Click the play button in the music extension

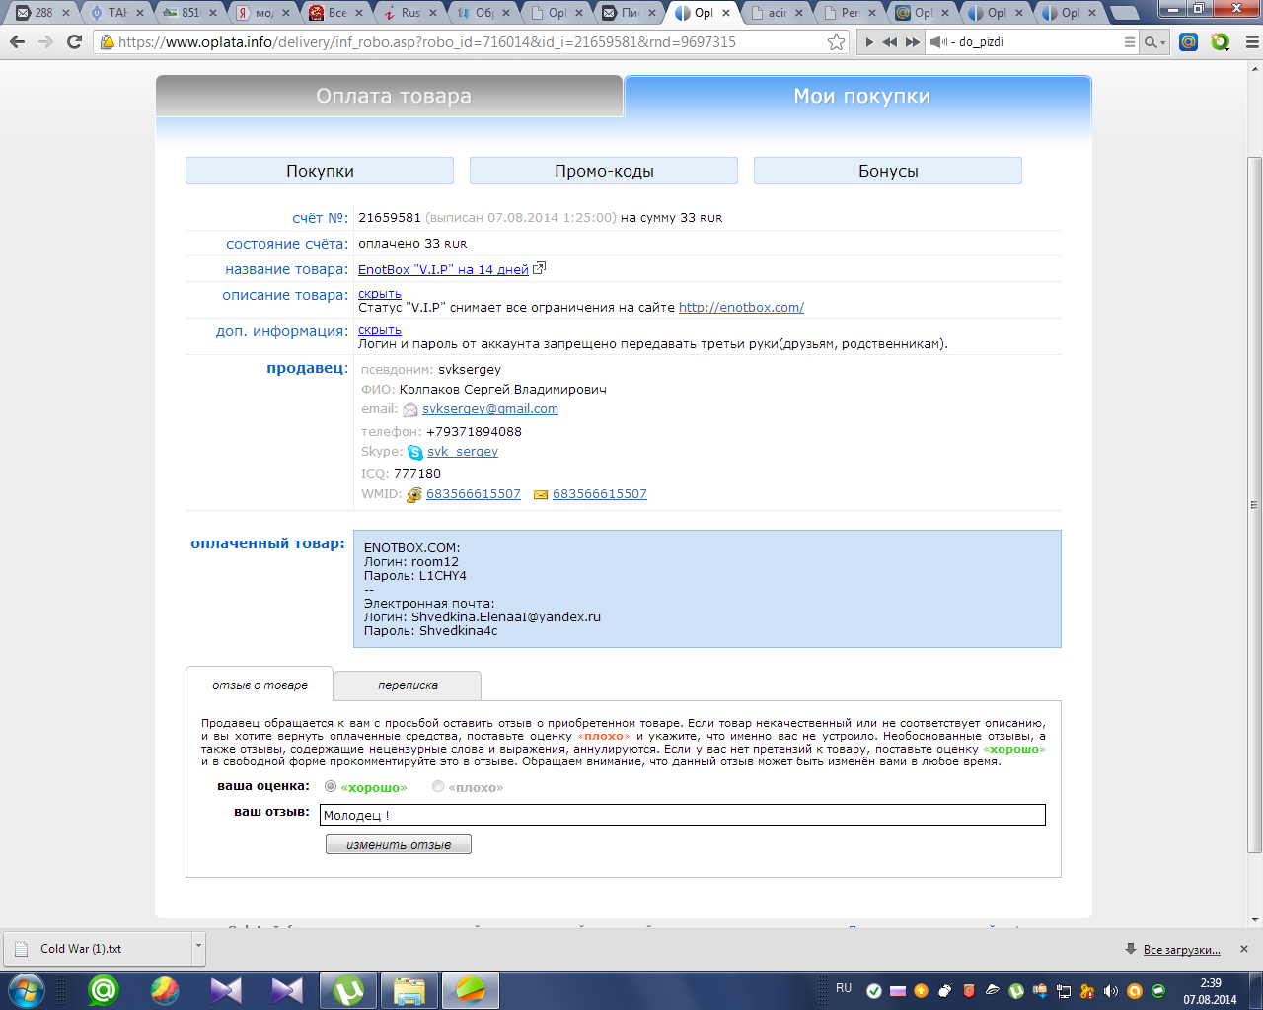coord(869,42)
